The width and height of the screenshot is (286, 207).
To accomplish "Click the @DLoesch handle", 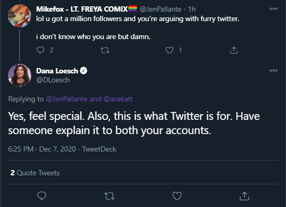I will click(x=53, y=80).
